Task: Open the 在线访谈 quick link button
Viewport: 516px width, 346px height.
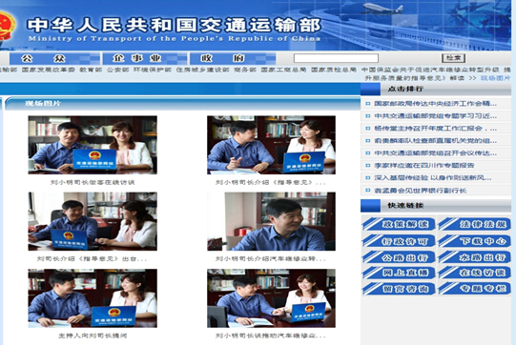Action: 474,273
